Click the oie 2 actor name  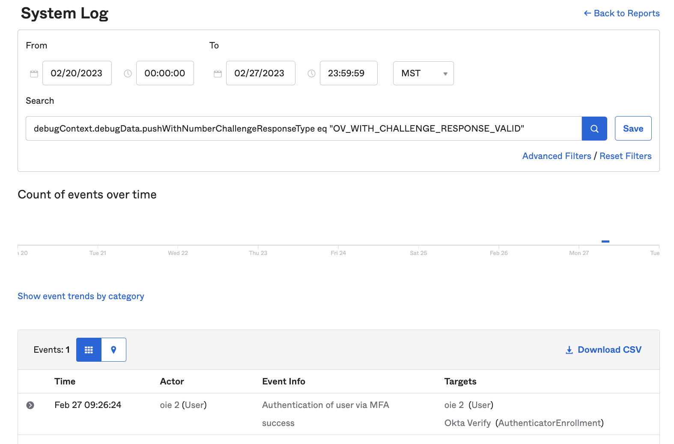170,405
